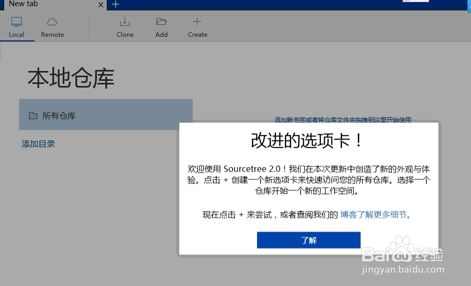Open the Remote repositories view
Viewport: 471px width, 286px height.
tap(52, 27)
